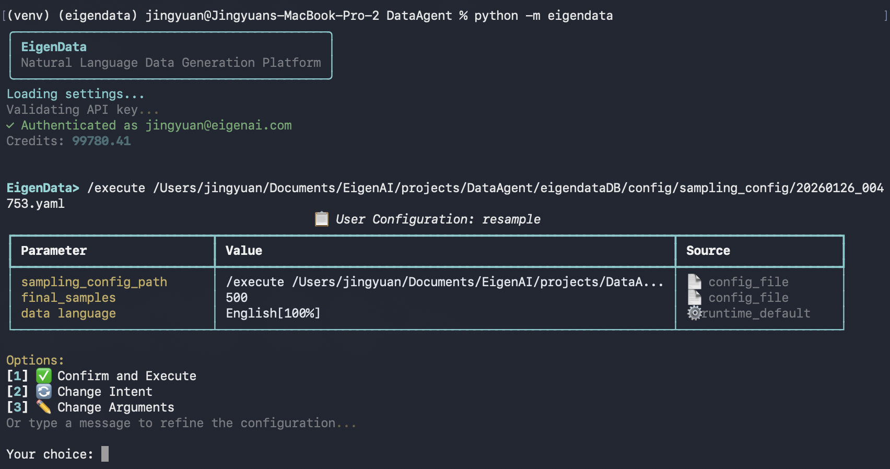Click the Validating API key... line
Viewport: 890px width, 469px height.
[x=83, y=110]
